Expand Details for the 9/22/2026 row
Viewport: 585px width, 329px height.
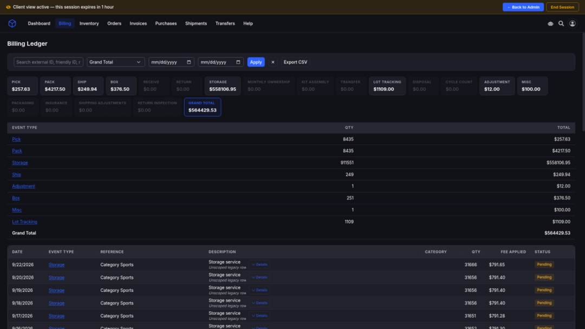pyautogui.click(x=259, y=265)
